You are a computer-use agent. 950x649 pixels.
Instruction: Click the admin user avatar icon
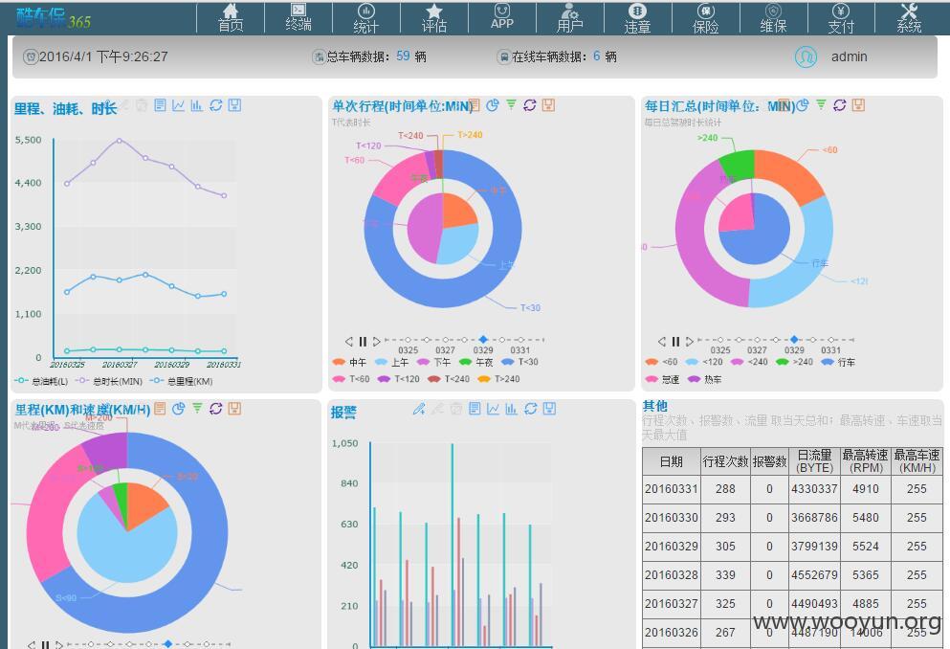coord(806,56)
